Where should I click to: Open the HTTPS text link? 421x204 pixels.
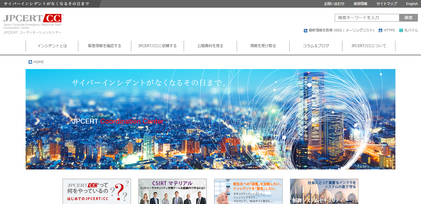(389, 30)
